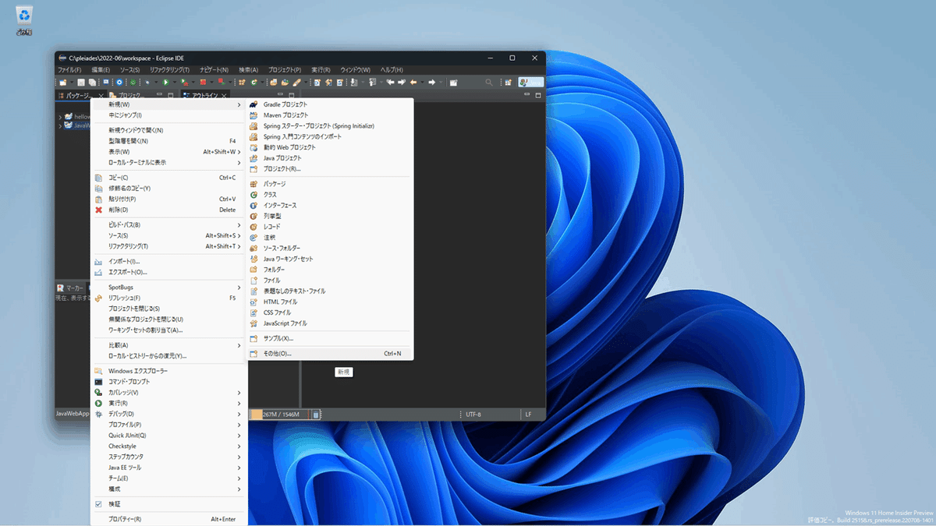The width and height of the screenshot is (936, 526).
Task: Create a new ソース・フォルダー
Action: tap(330, 249)
